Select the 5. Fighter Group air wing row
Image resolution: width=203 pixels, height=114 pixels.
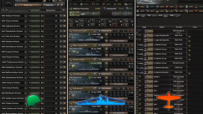(x=169, y=63)
